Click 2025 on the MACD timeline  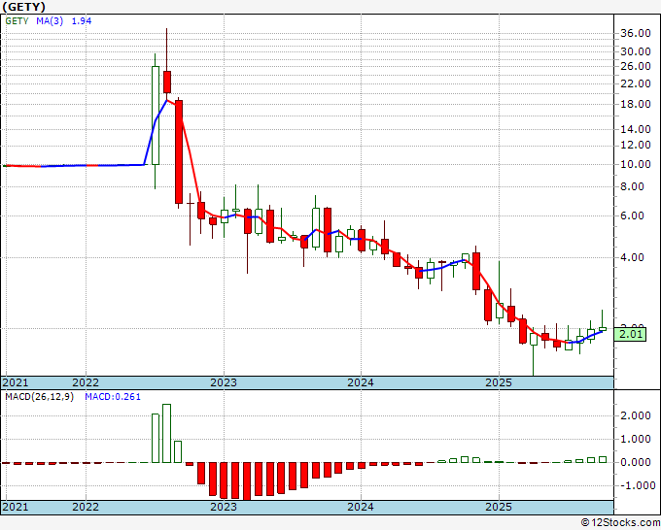tap(499, 507)
